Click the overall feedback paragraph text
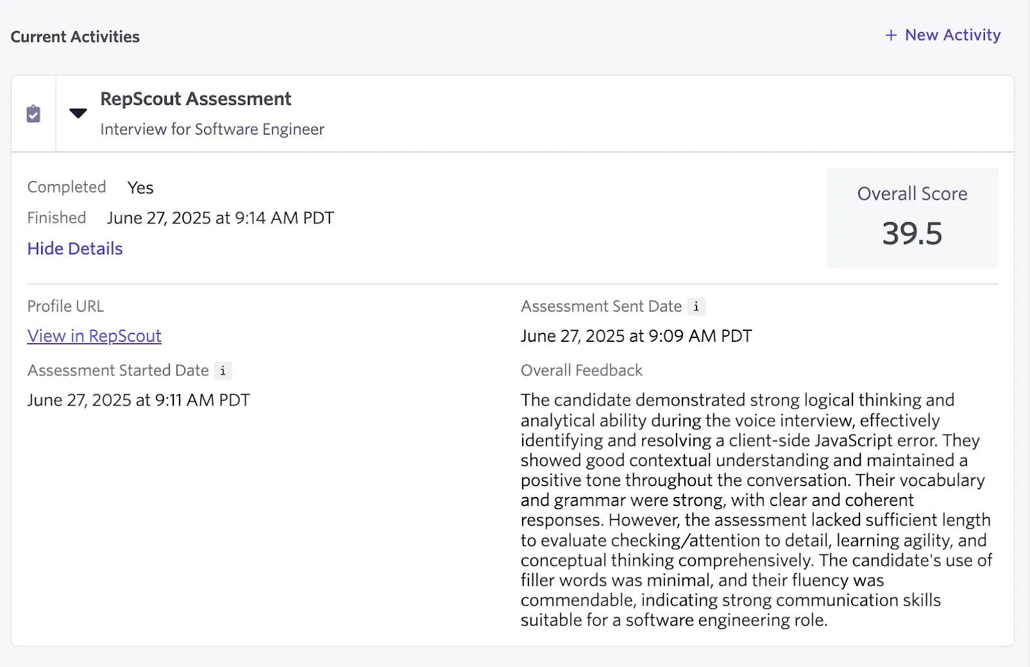Screen dimensions: 1030x667 756,510
